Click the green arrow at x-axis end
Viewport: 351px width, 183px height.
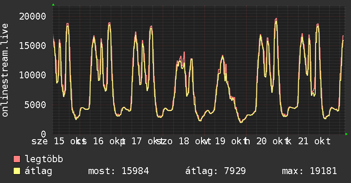(x=346, y=134)
